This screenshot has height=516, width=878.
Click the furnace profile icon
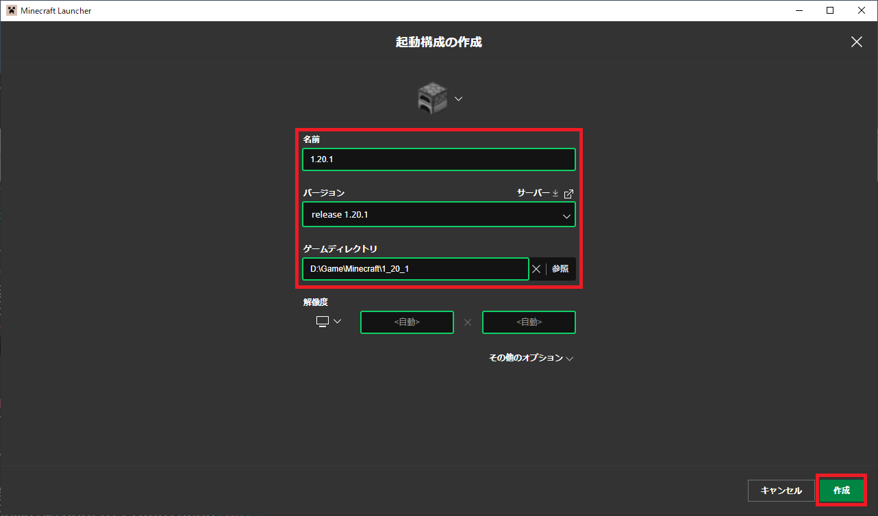432,99
